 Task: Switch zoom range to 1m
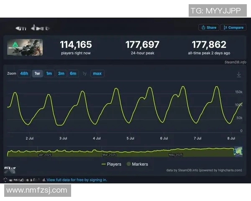coord(49,74)
